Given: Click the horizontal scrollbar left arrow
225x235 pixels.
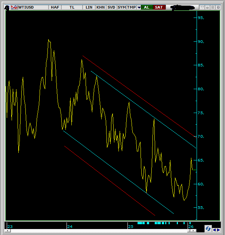Looking at the screenshot, I should click(7, 231).
